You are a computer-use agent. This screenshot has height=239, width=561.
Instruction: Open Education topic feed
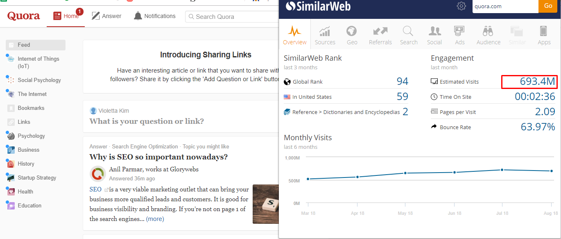point(29,206)
